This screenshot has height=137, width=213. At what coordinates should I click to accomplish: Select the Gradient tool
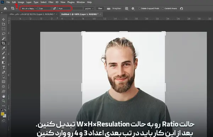[4, 62]
